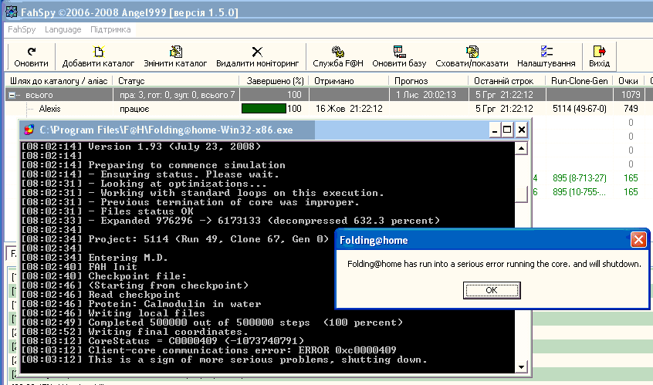Screen dimensions: 653x385
Task: Close the Folding@home error dialog
Action: tap(638, 240)
